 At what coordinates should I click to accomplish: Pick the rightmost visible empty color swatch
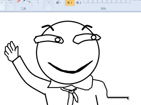pos(128,1)
